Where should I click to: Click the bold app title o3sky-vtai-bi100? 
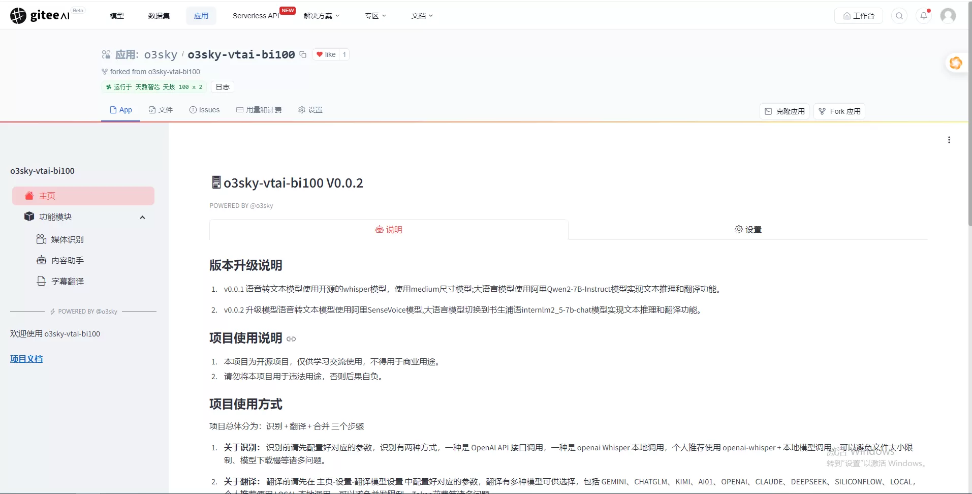[241, 54]
